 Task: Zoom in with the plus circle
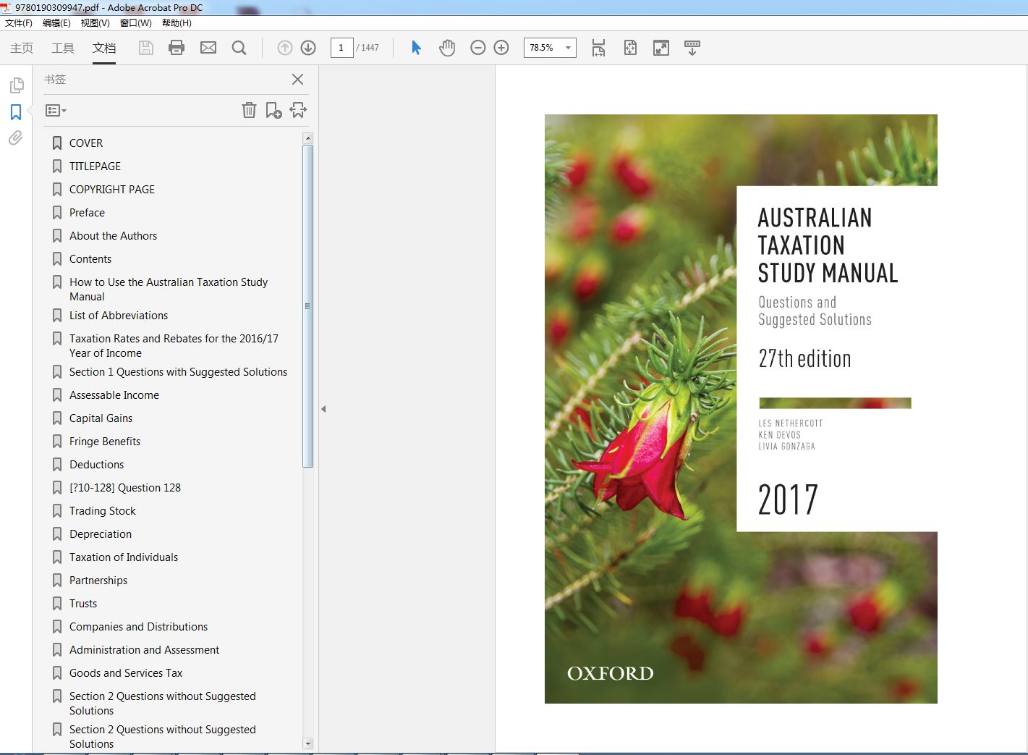coord(501,48)
